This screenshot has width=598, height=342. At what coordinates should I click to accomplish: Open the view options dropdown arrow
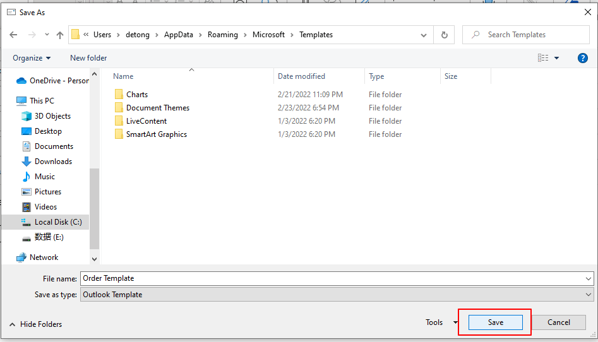(x=556, y=58)
